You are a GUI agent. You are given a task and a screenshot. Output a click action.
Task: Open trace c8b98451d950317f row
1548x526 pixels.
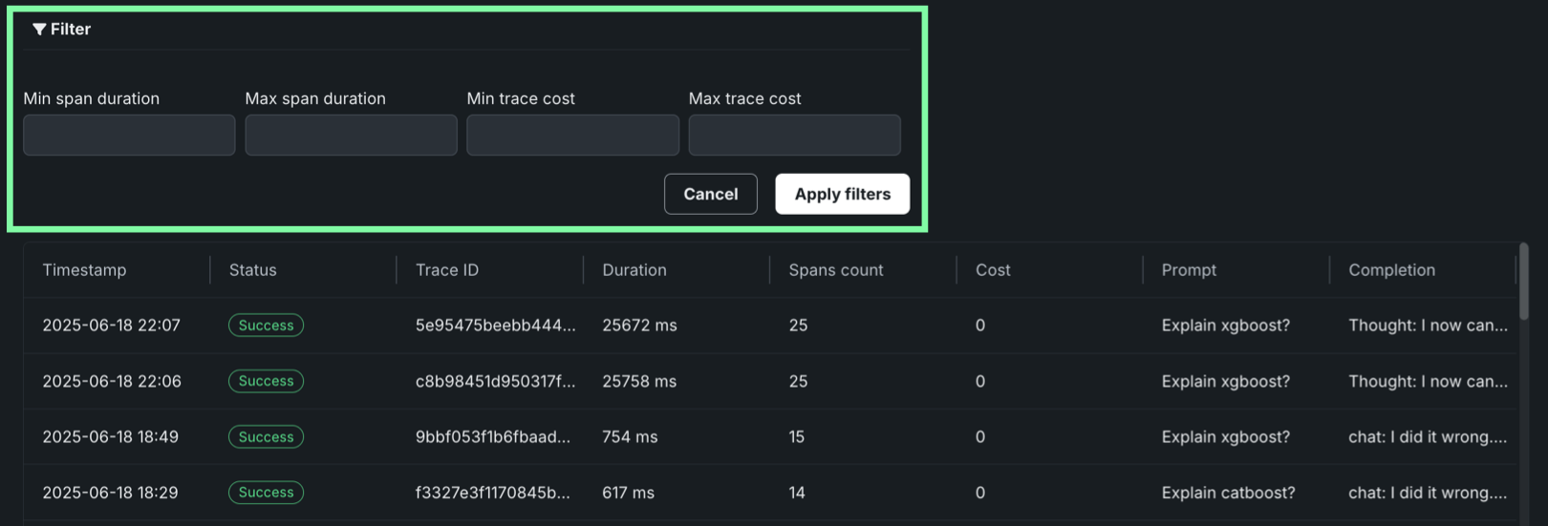pyautogui.click(x=495, y=382)
